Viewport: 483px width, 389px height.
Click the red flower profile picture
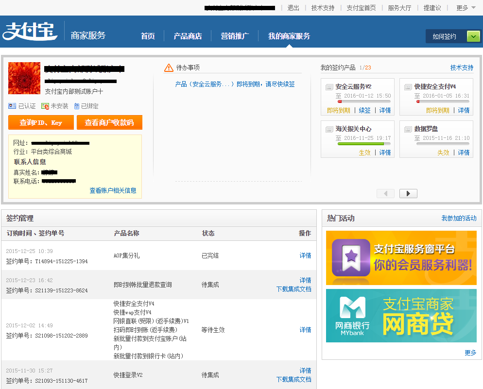24,78
